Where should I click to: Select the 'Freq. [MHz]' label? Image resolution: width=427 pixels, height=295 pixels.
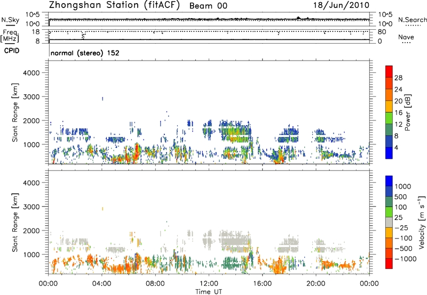coord(10,36)
